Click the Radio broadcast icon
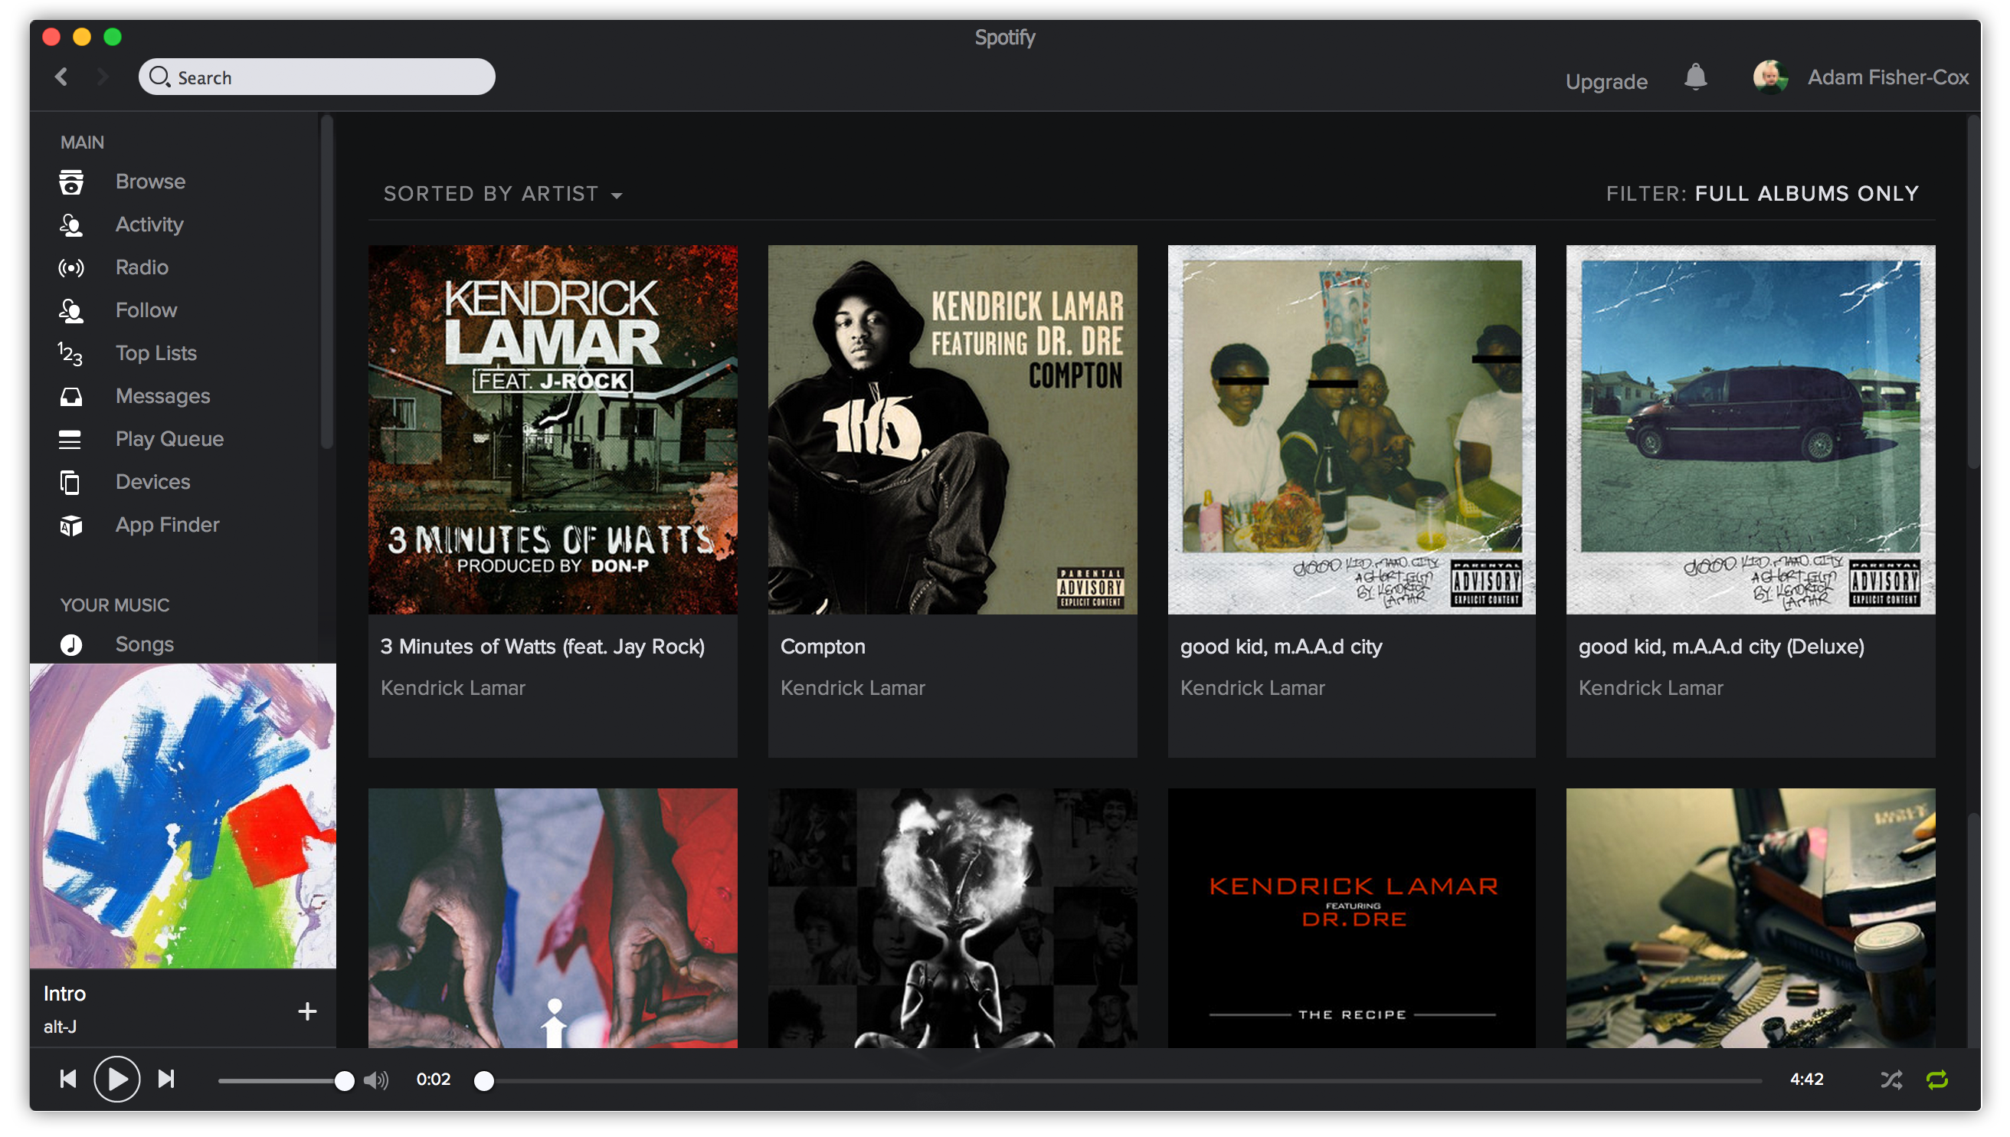The image size is (2010, 1137). [x=71, y=268]
